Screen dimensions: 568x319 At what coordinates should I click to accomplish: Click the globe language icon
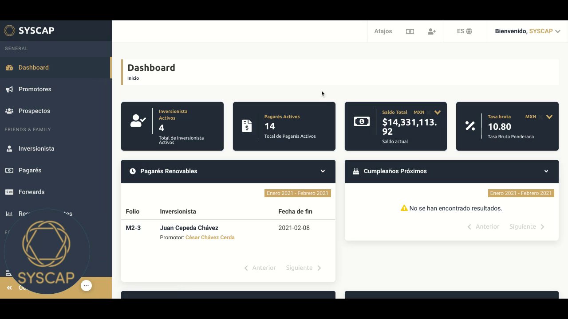pos(469,31)
